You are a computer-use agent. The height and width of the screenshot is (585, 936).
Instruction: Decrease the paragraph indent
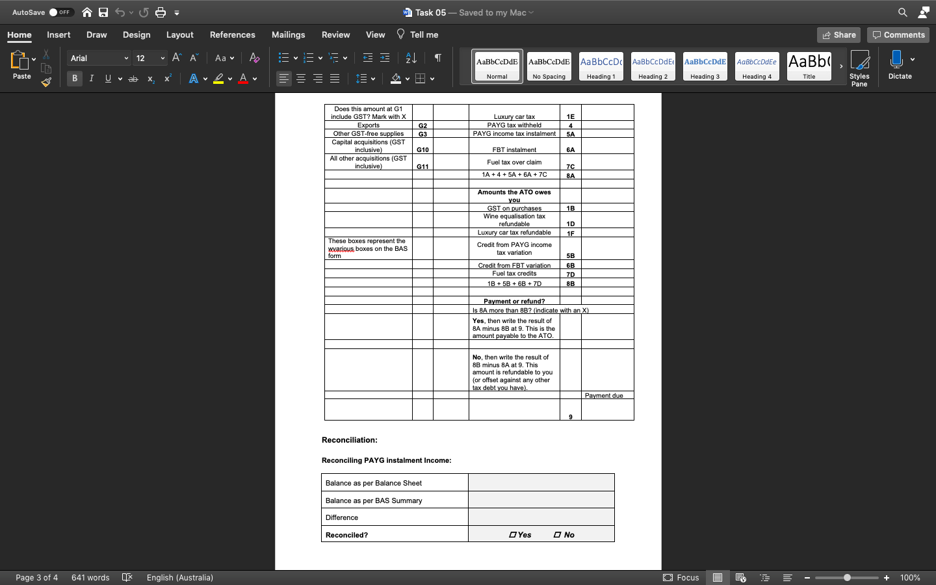(x=368, y=58)
